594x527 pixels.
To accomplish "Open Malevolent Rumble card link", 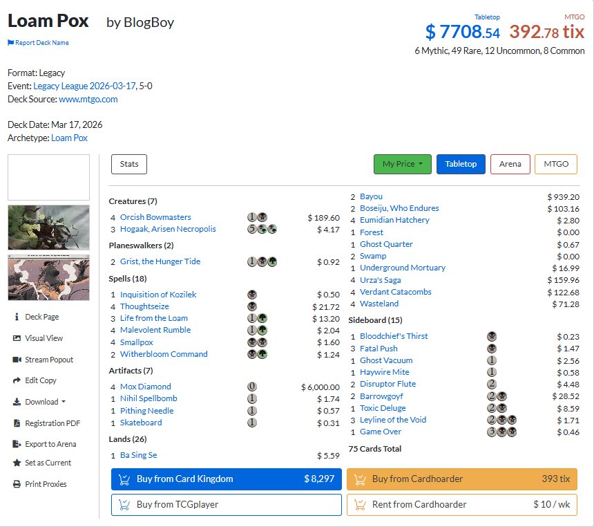I will [155, 330].
